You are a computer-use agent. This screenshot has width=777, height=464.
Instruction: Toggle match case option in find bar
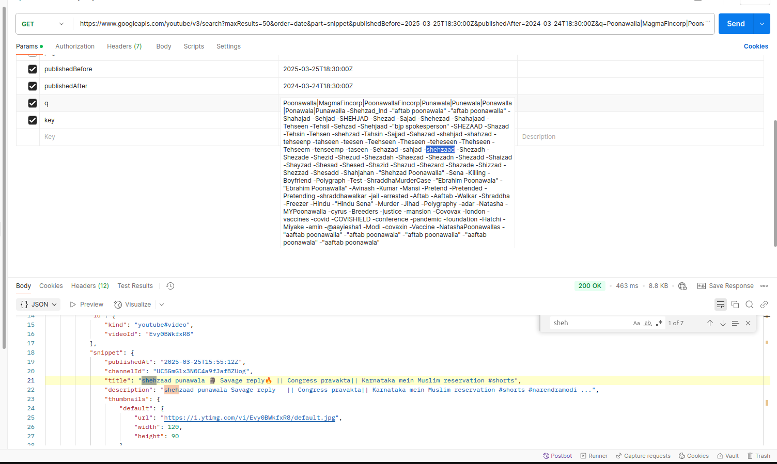coord(636,323)
